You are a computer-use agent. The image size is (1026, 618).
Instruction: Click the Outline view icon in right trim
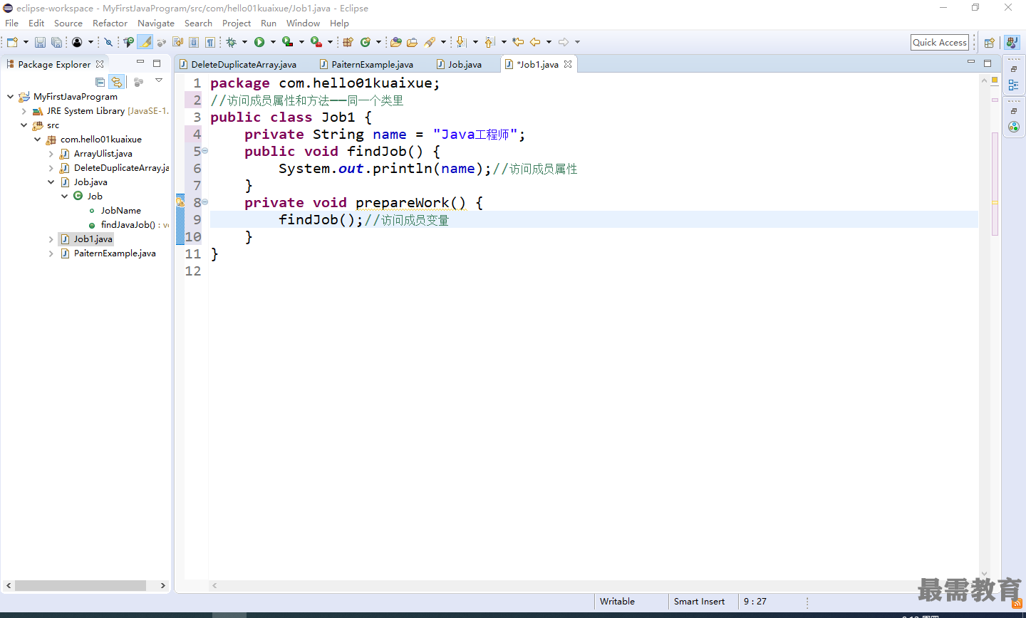tap(1013, 85)
